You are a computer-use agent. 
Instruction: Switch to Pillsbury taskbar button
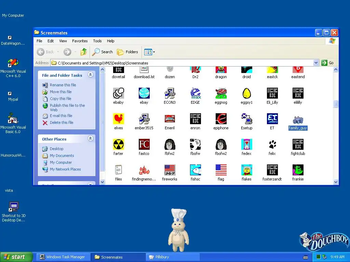click(173, 257)
